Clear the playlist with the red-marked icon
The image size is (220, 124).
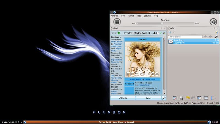[175, 98]
